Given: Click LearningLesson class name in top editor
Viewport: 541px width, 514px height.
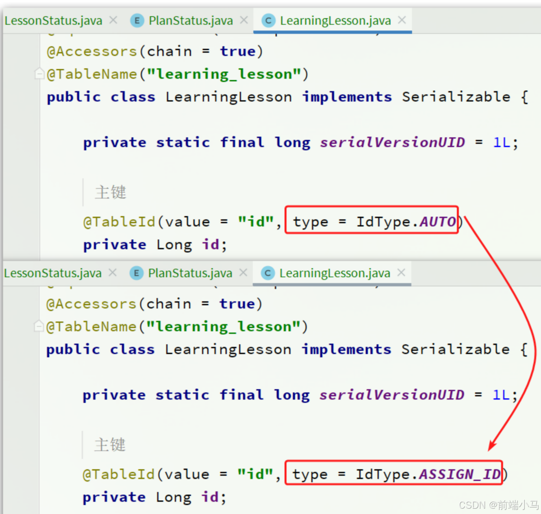Looking at the screenshot, I should pos(229,97).
